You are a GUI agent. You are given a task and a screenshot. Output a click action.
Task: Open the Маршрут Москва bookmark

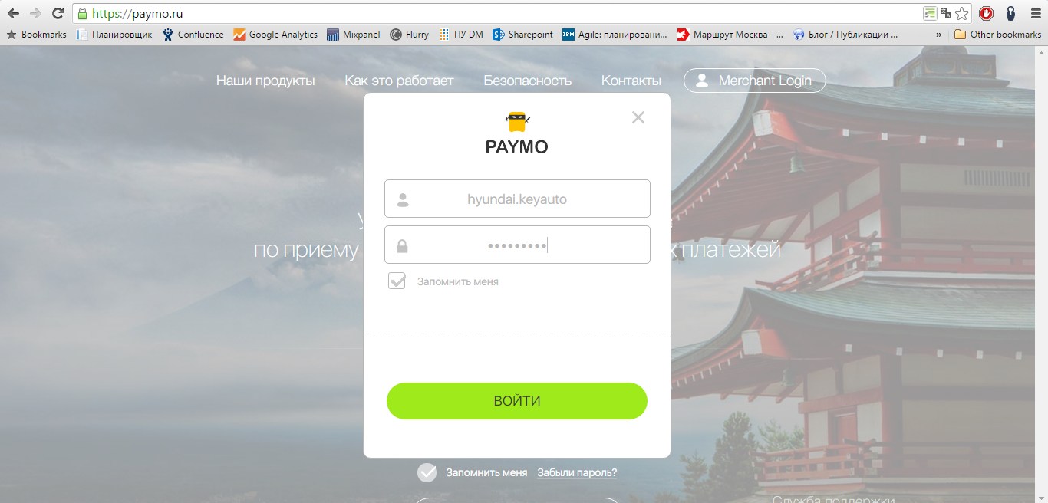click(x=730, y=35)
